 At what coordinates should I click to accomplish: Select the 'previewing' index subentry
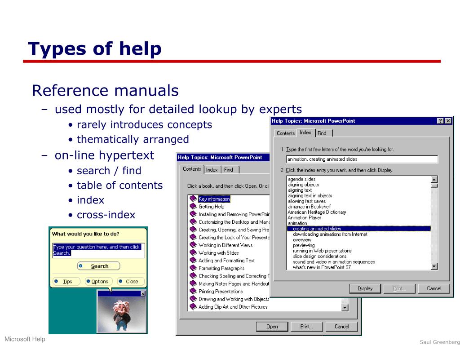pos(304,245)
